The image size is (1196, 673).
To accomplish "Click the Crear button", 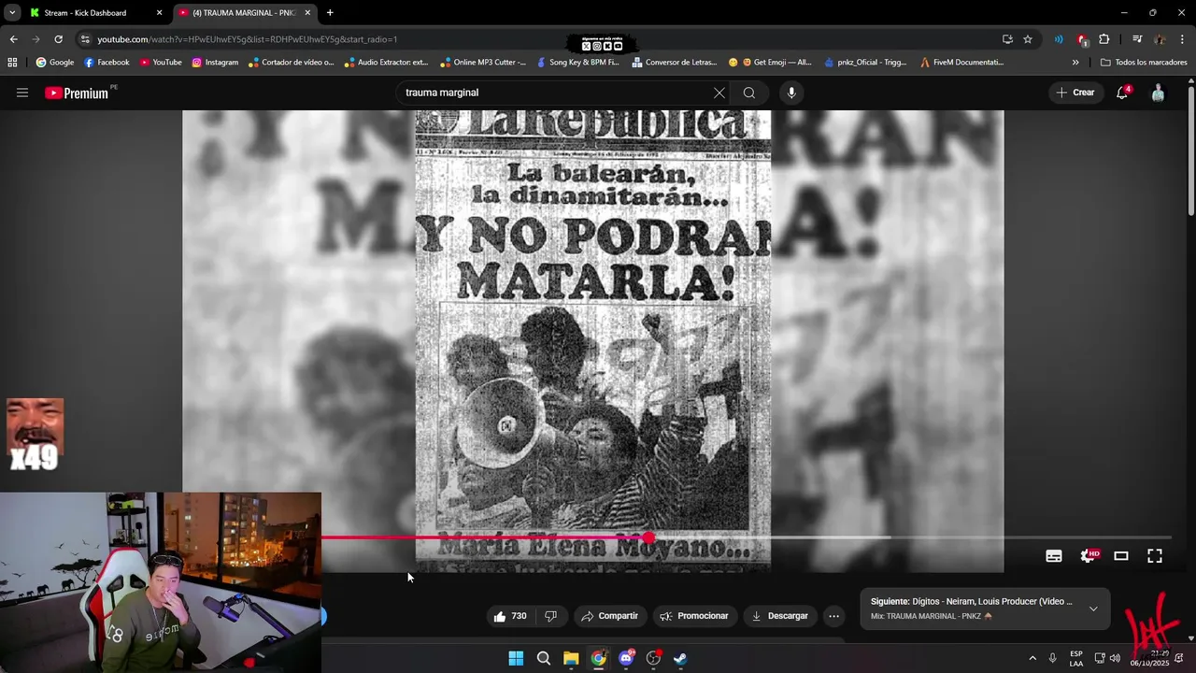I will click(x=1075, y=93).
